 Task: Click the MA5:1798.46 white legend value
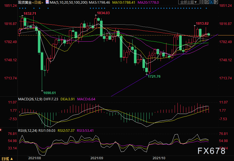click(99, 2)
